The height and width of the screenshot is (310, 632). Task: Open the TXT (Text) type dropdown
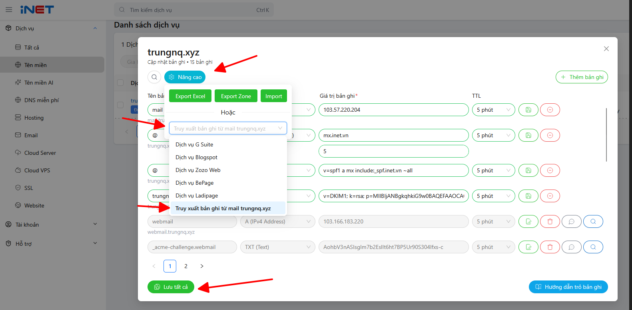pyautogui.click(x=278, y=247)
